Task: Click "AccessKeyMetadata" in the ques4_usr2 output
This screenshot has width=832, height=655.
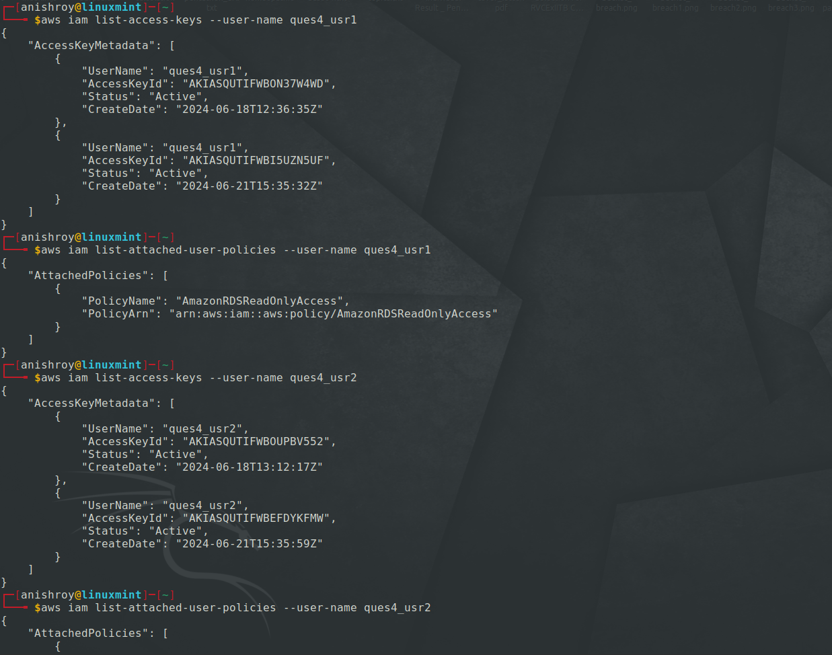Action: tap(91, 403)
